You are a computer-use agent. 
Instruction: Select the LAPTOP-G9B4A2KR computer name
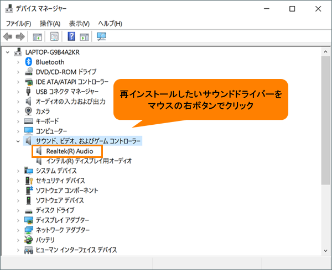tap(53, 52)
